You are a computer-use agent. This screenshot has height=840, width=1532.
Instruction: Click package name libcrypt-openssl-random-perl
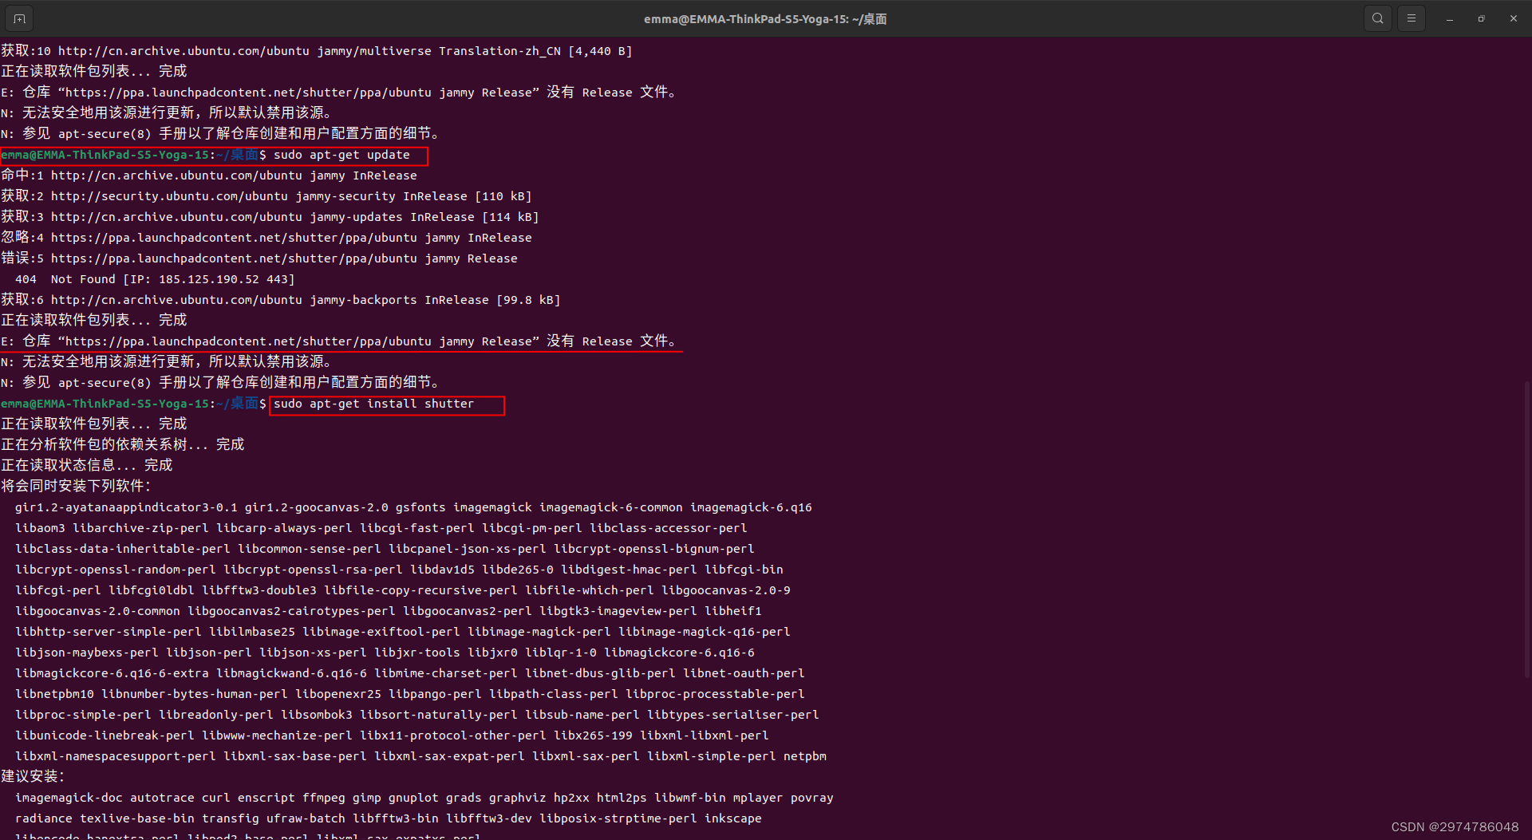click(x=115, y=570)
